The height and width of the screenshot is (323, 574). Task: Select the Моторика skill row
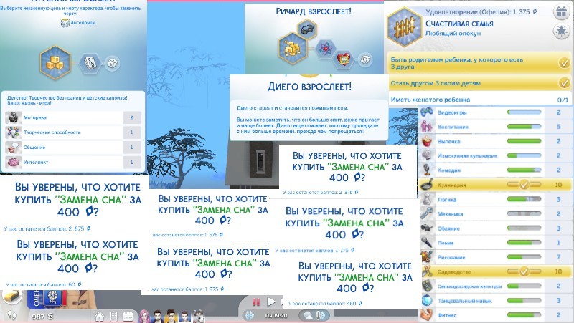point(73,117)
